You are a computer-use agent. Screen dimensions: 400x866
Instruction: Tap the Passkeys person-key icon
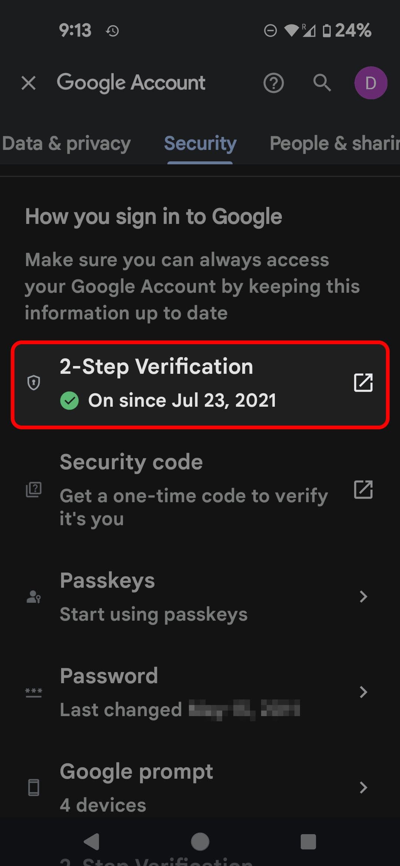point(34,597)
